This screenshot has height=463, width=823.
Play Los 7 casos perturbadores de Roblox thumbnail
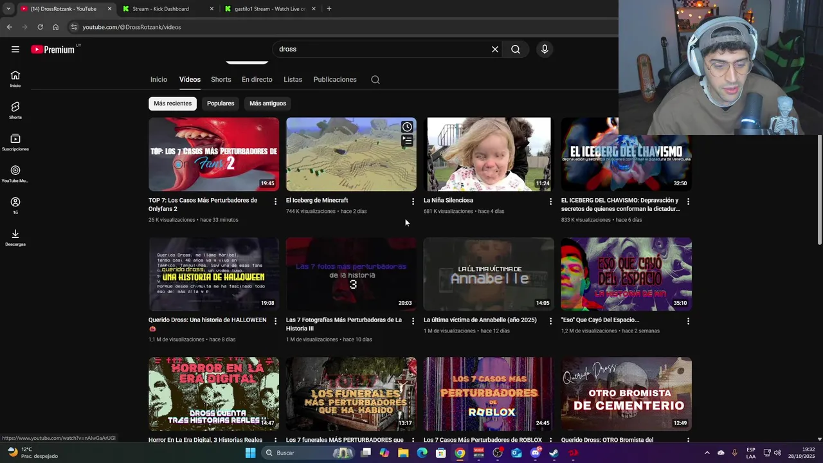point(489,394)
